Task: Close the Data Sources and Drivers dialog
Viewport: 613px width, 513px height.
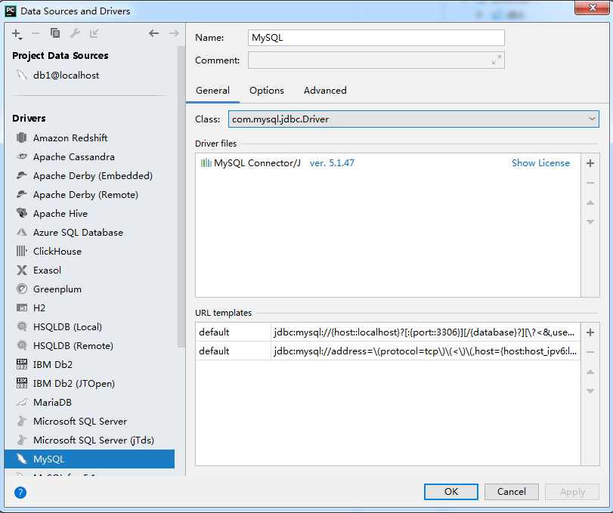Action: click(x=592, y=8)
